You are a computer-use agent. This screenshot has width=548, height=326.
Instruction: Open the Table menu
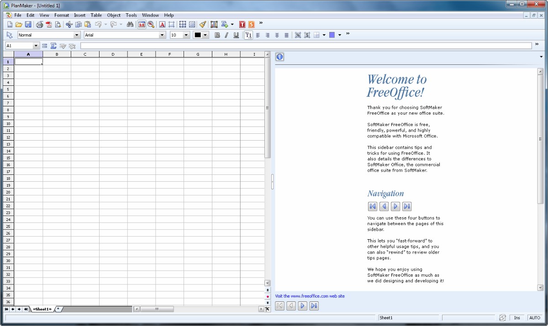click(x=96, y=15)
